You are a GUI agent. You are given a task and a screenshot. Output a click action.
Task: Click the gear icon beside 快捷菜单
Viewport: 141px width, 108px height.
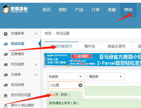[6, 34]
